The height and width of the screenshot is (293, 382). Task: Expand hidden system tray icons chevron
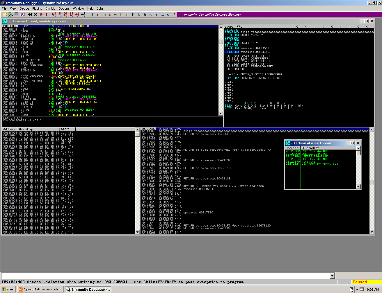pyautogui.click(x=357, y=290)
